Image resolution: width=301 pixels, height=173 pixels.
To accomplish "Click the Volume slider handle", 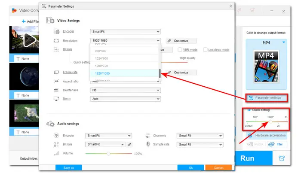I will coord(108,154).
